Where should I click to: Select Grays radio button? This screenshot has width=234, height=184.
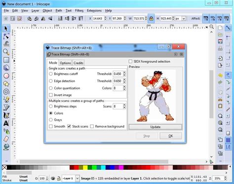[51, 120]
